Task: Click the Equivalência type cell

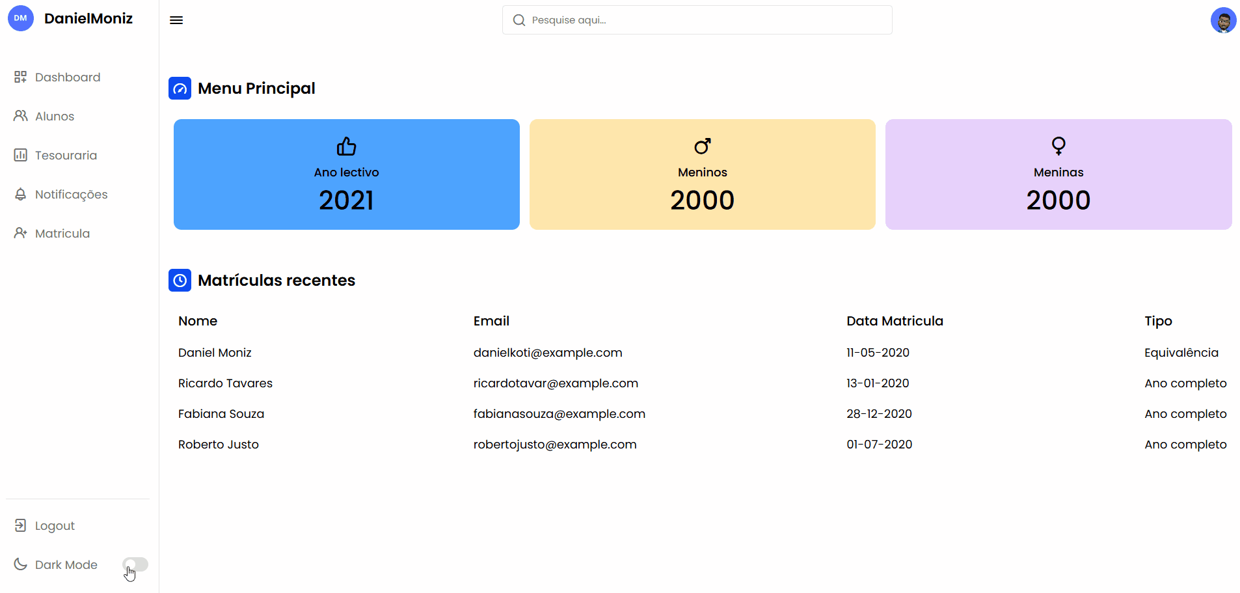Action: (x=1181, y=352)
